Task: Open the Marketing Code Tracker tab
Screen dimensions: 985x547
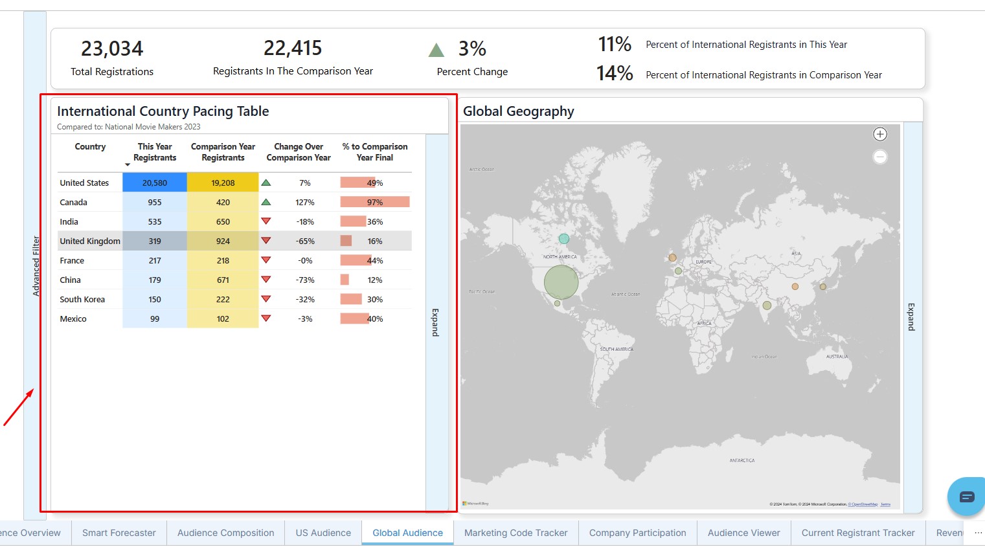Action: point(515,533)
